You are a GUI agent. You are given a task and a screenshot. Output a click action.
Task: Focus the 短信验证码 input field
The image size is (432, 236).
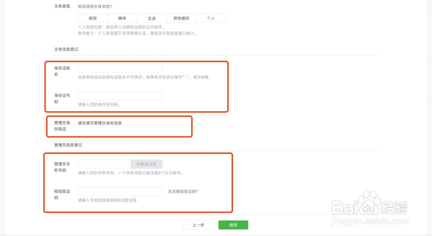point(120,191)
